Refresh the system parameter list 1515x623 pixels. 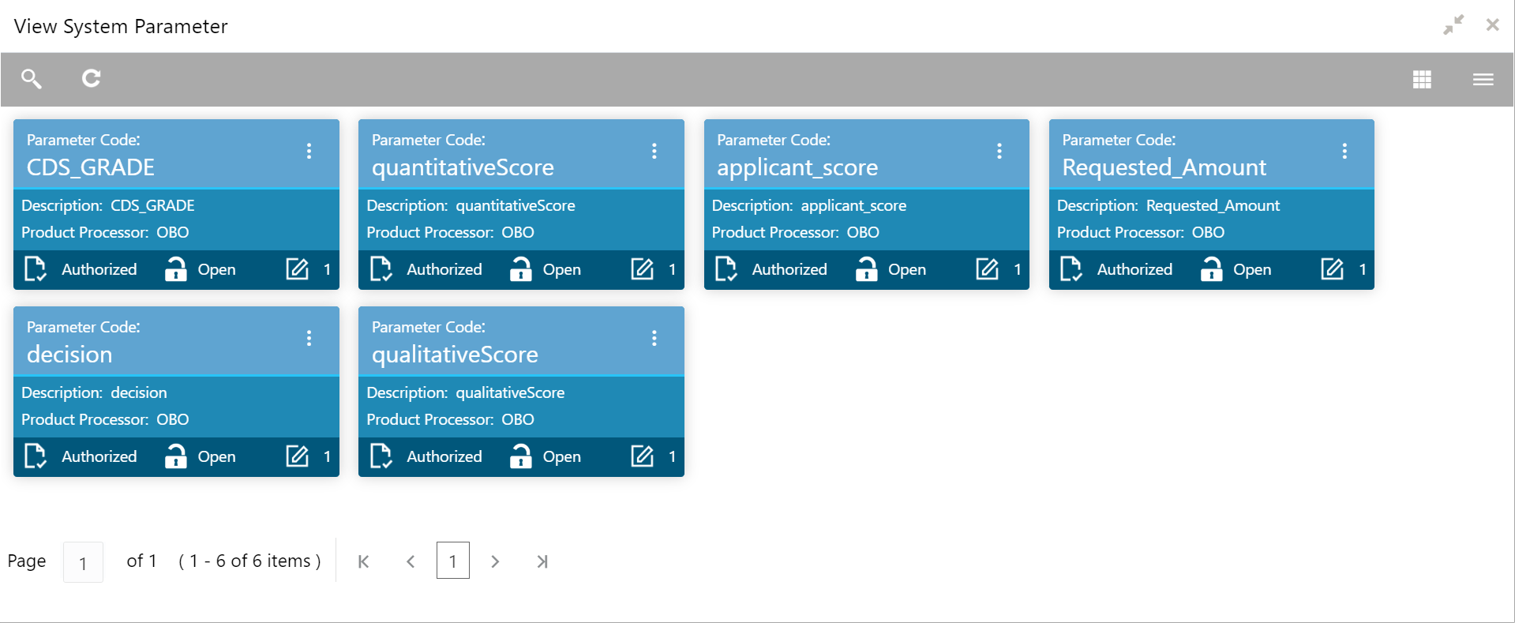(92, 78)
